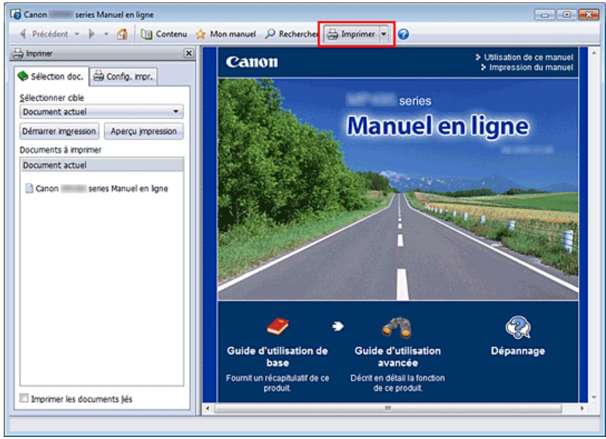
Task: Click Aperçu impression button
Action: point(144,131)
